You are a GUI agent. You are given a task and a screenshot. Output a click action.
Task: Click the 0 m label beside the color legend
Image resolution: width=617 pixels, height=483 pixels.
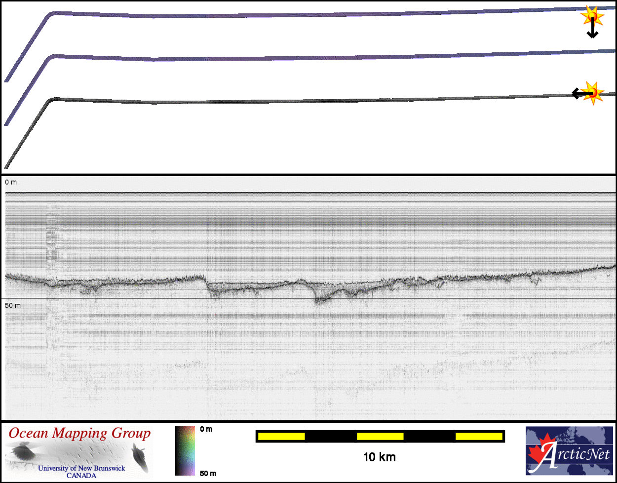point(206,429)
